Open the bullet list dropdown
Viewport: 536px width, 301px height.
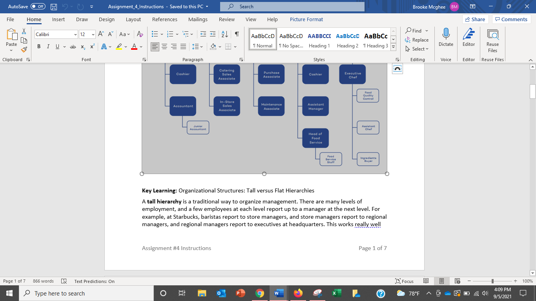click(x=161, y=34)
